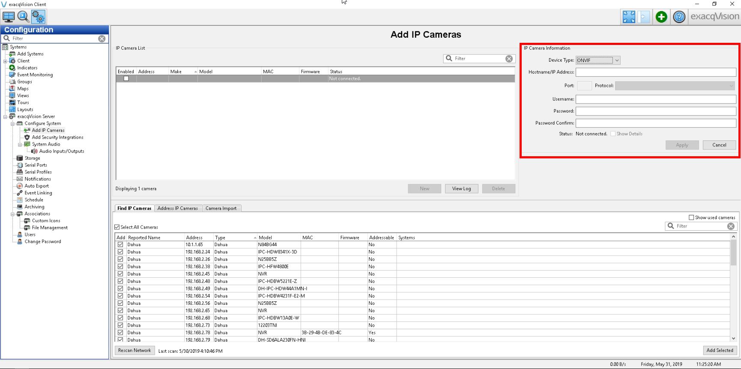
Task: Click the Layouts tree icon
Action: pyautogui.click(x=12, y=110)
